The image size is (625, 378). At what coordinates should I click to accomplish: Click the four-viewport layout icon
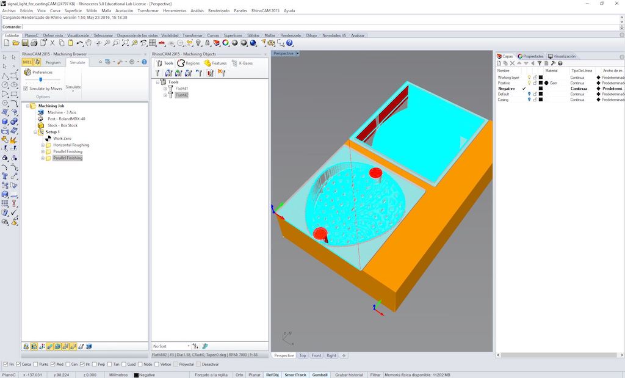pos(152,43)
